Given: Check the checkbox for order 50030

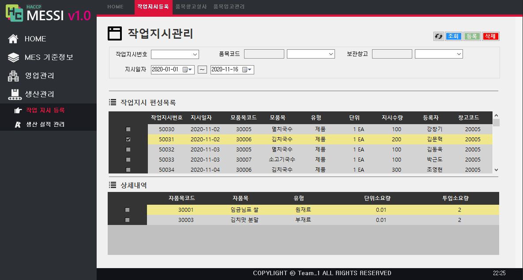Looking at the screenshot, I should point(128,129).
